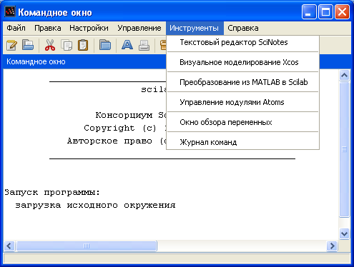Click horizontal scrollbar left arrow
This screenshot has height=267, width=354.
[x=9, y=246]
